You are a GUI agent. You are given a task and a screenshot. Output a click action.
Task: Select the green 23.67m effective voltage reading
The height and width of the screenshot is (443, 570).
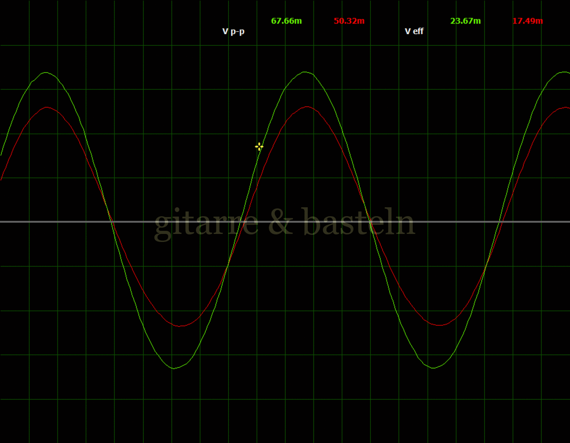pyautogui.click(x=465, y=21)
